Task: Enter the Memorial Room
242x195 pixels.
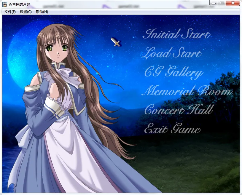Action: click(x=187, y=91)
